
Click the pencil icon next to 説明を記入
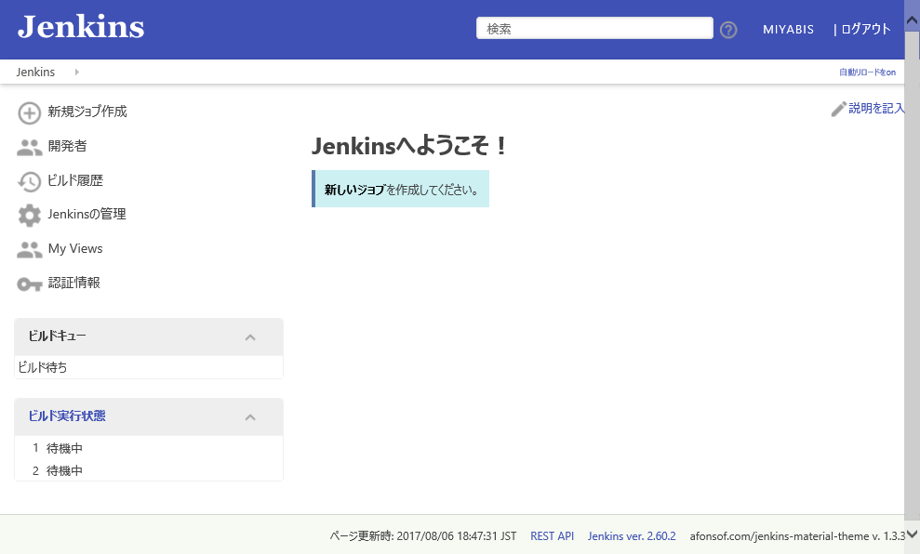pyautogui.click(x=838, y=109)
